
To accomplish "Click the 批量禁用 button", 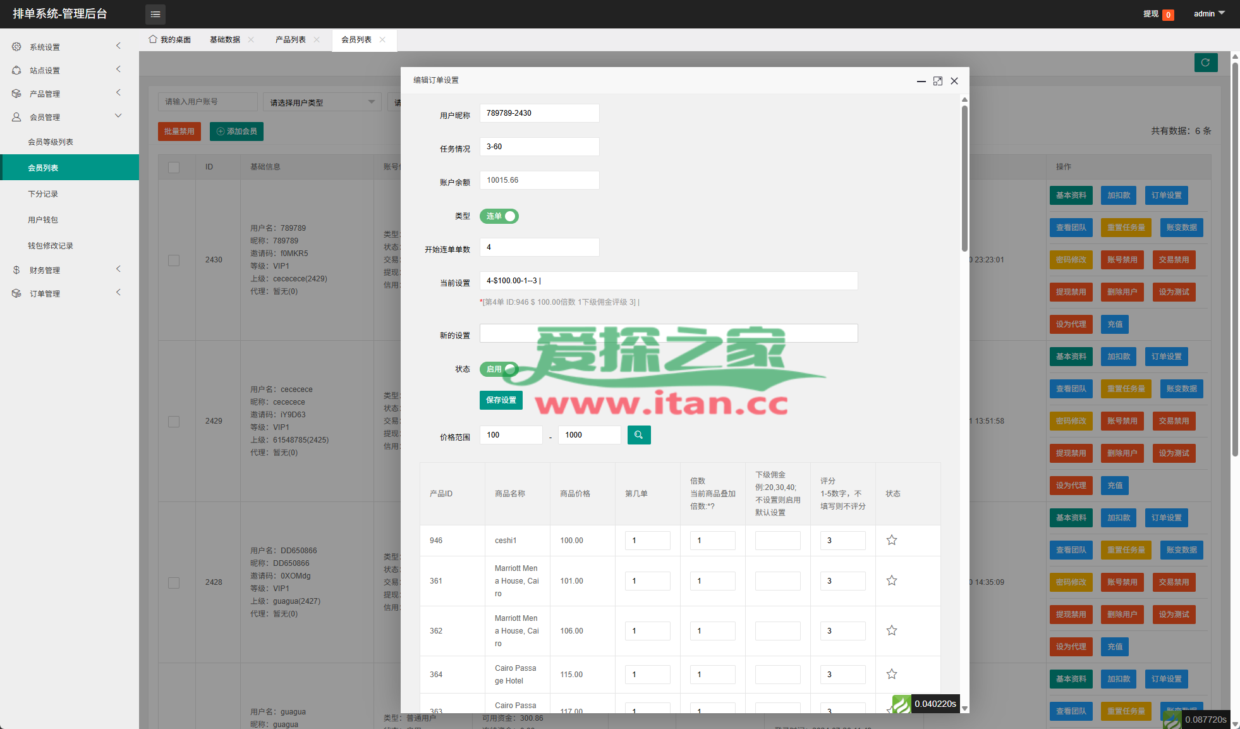I will 179,132.
